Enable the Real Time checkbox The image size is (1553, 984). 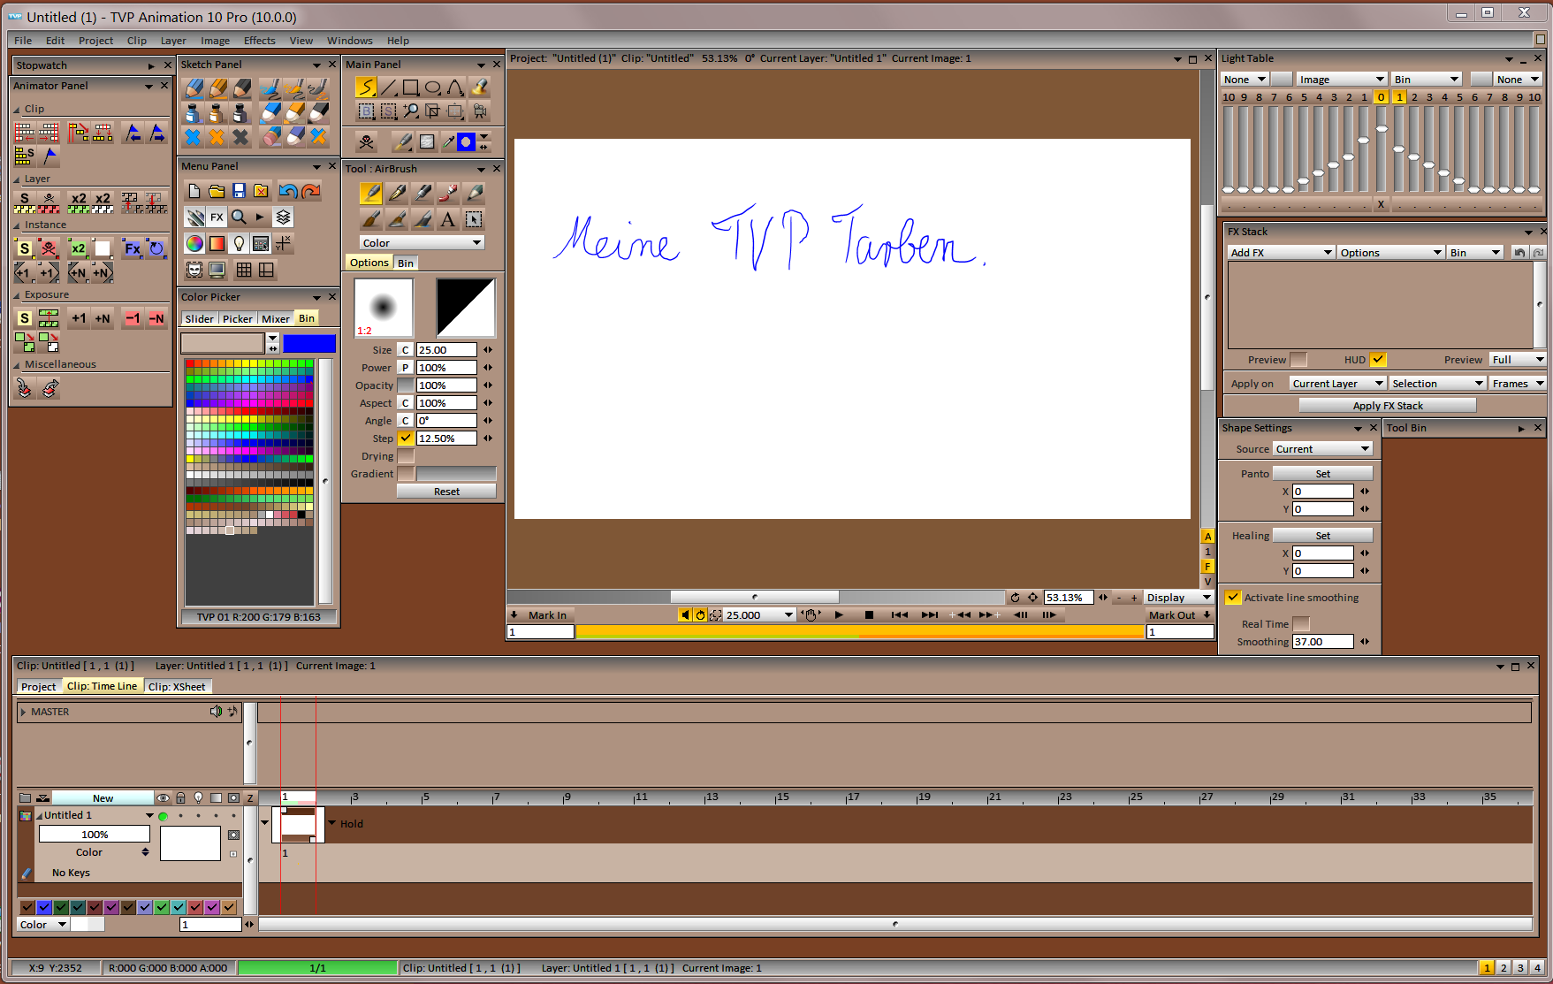[1301, 624]
